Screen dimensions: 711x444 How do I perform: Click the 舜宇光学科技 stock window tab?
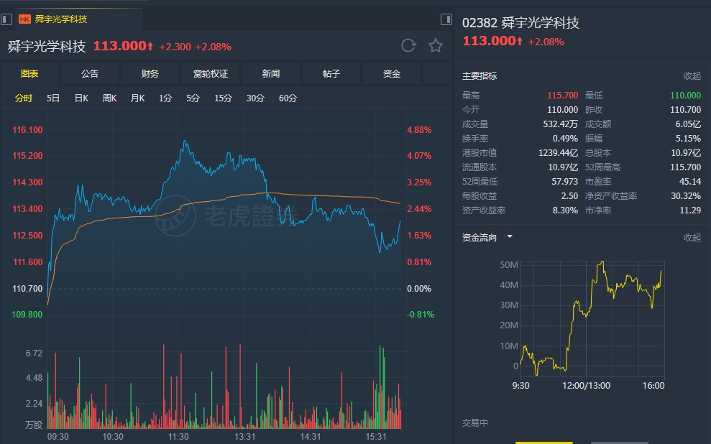point(61,19)
